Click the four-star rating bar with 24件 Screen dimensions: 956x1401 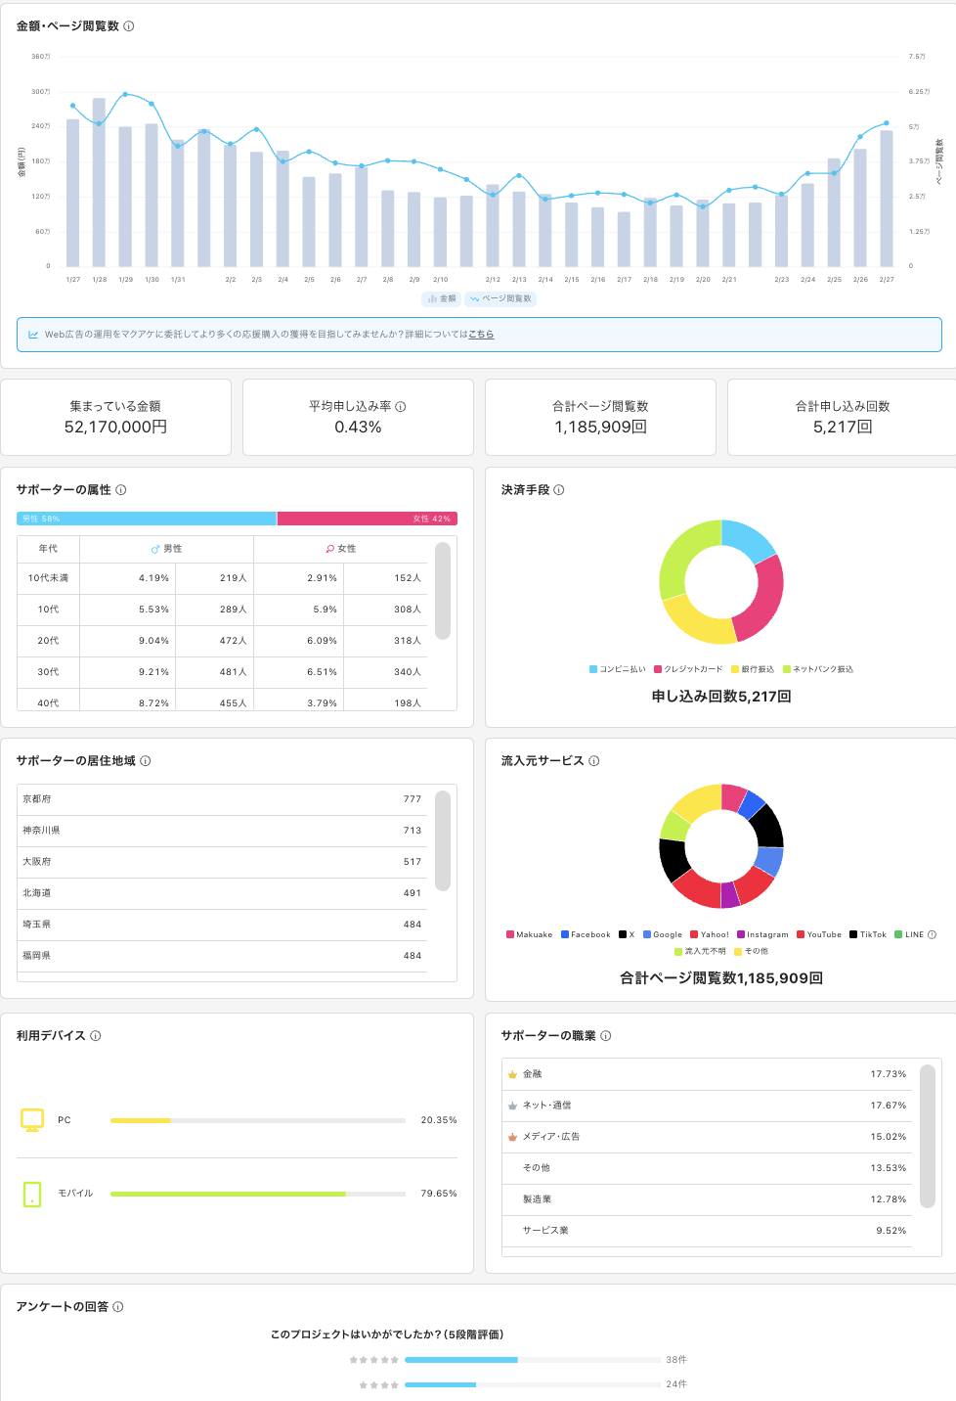(x=533, y=1384)
